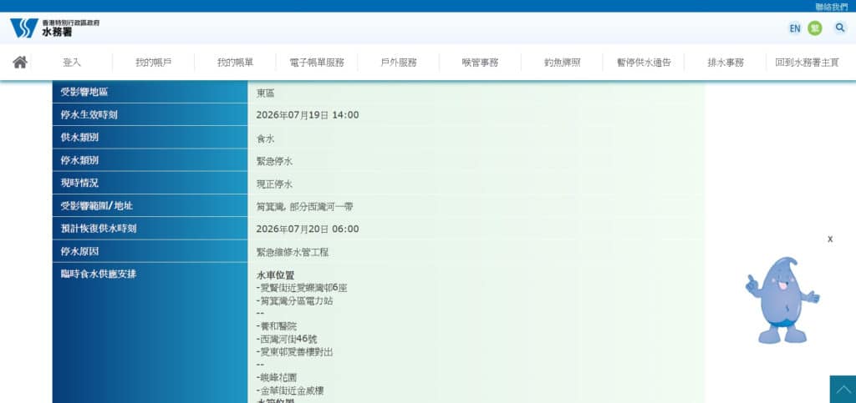Click 聯絡我們 link at top right
Viewport: 856px width, 403px height.
click(832, 7)
